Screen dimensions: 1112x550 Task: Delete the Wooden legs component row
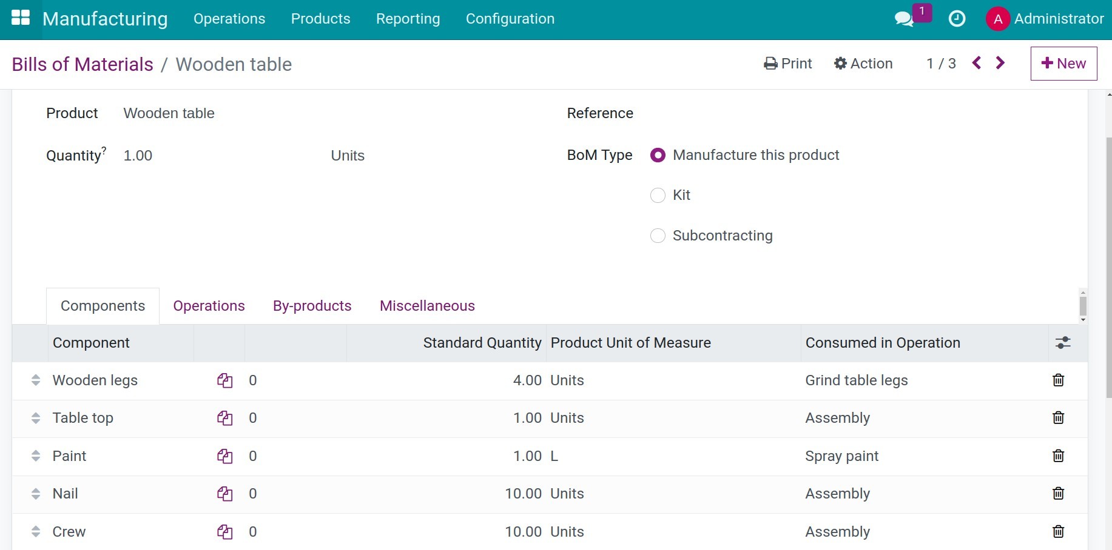1058,380
